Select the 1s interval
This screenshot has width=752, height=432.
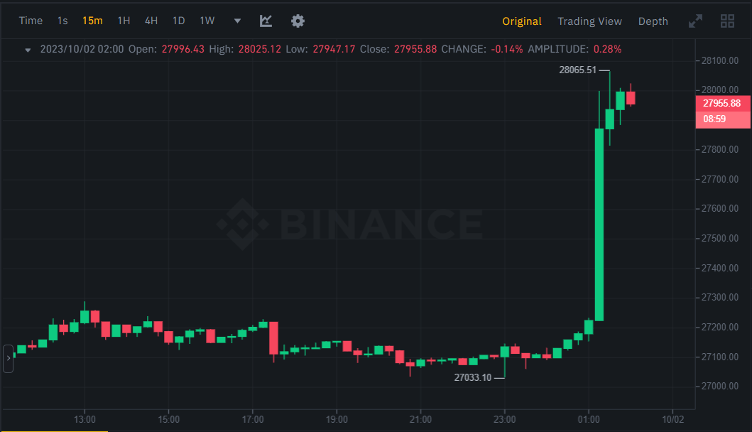click(x=62, y=21)
